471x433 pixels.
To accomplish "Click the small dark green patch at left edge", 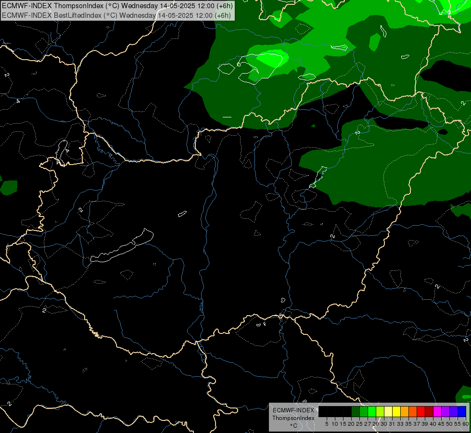I will pos(9,187).
